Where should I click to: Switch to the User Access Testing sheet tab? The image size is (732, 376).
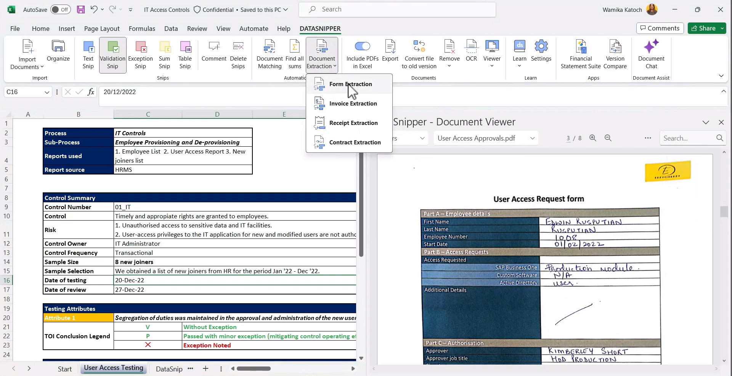coord(113,368)
